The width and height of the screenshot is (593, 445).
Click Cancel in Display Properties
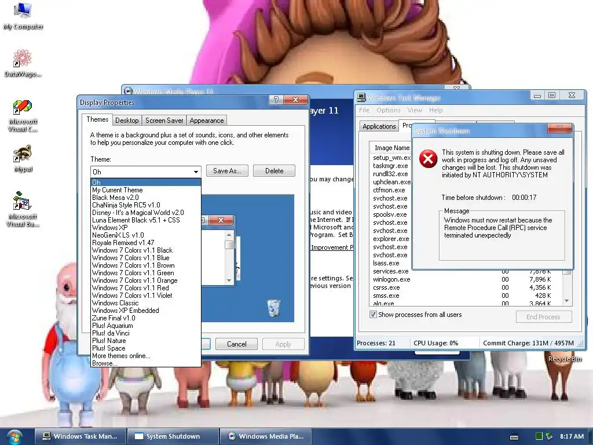tap(237, 344)
